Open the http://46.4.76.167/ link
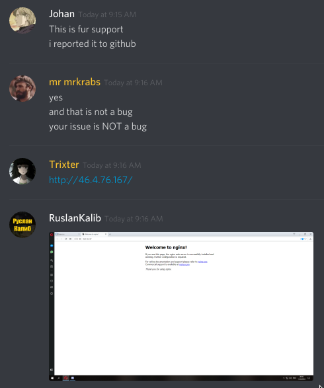 [x=91, y=180]
